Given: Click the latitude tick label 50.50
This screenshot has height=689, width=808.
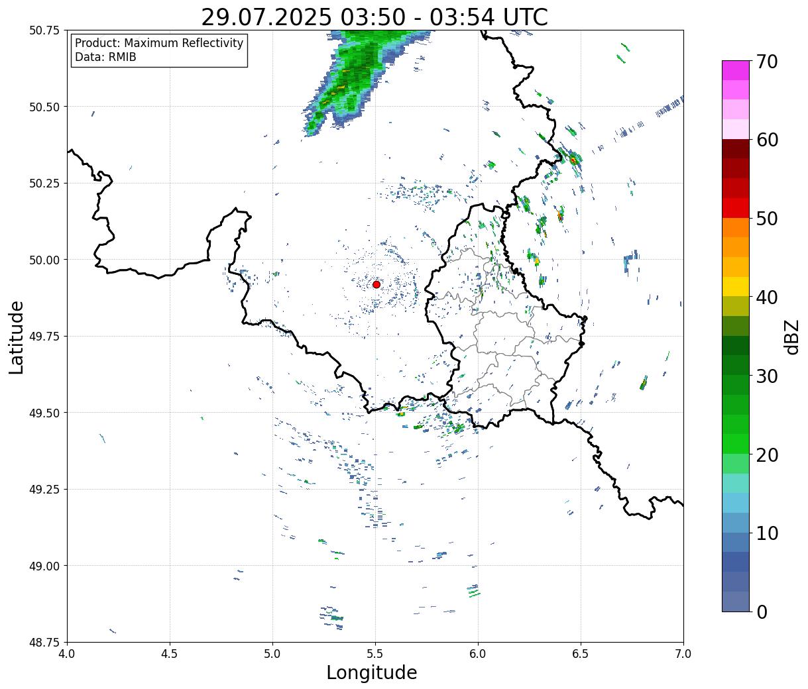Looking at the screenshot, I should coord(44,107).
